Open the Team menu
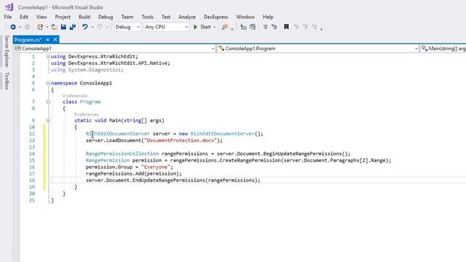Image resolution: width=466 pixels, height=262 pixels. pyautogui.click(x=127, y=17)
